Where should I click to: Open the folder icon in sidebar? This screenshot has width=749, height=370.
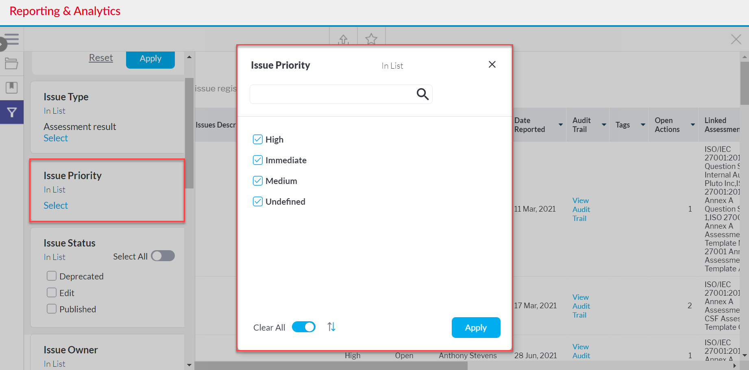[x=11, y=64]
